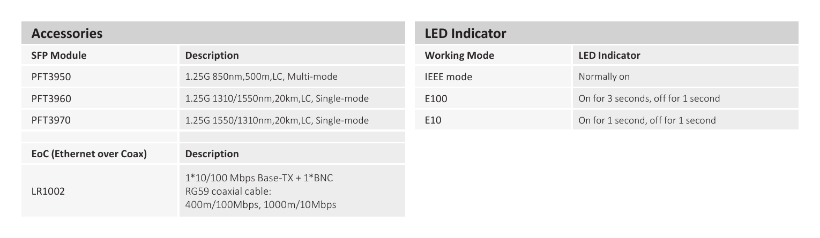This screenshot has height=238, width=820.
Task: Click the 1550/1310nm Single-mode description
Action: pyautogui.click(x=277, y=120)
